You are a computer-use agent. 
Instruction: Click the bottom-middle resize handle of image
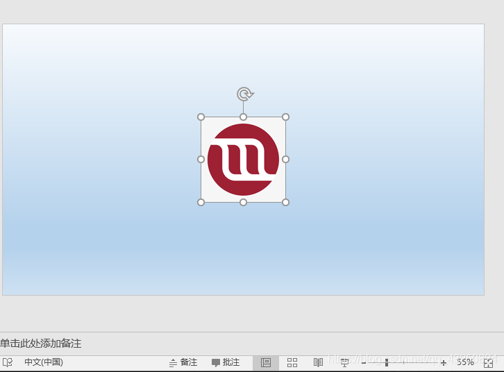tap(243, 202)
